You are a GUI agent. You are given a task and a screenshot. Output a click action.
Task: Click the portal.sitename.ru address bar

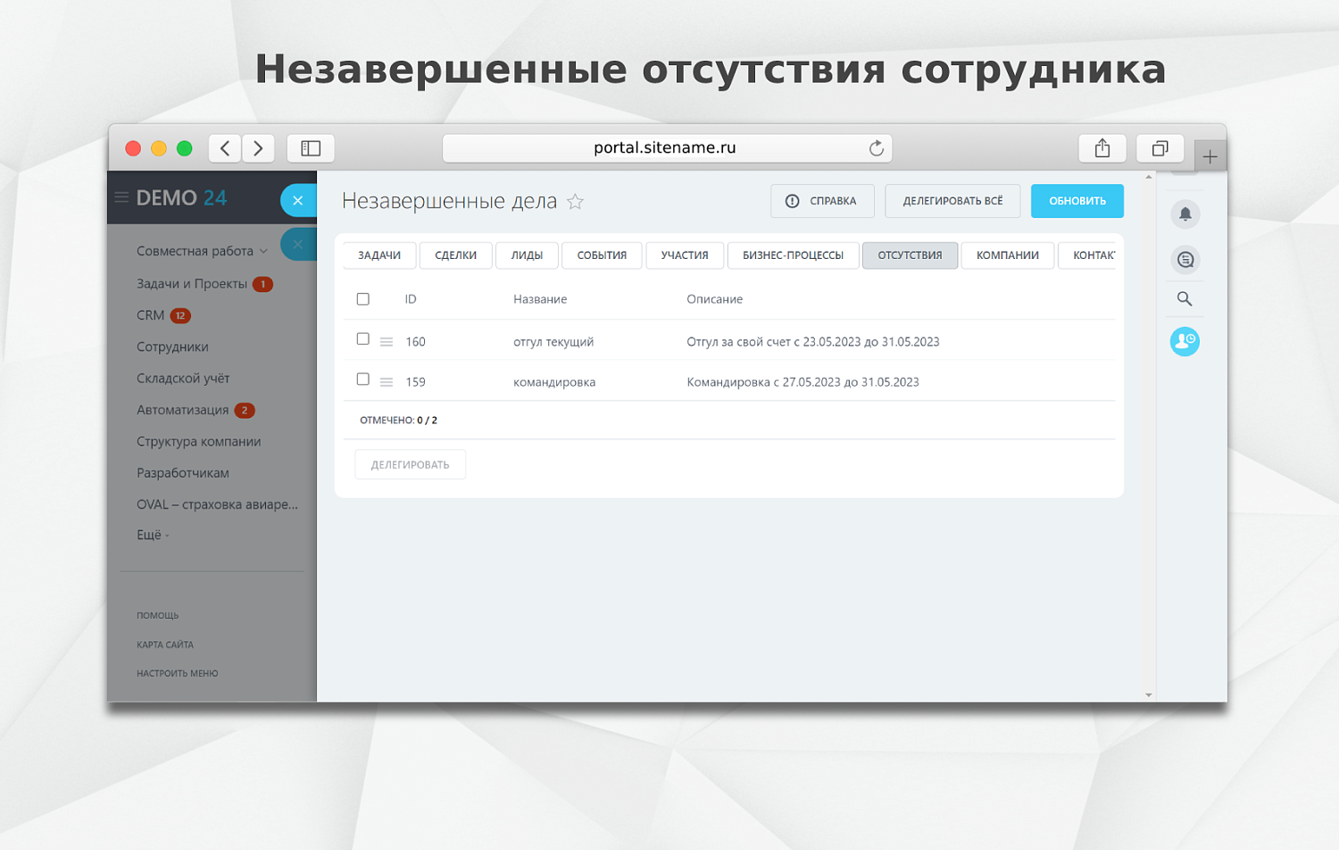click(x=667, y=148)
